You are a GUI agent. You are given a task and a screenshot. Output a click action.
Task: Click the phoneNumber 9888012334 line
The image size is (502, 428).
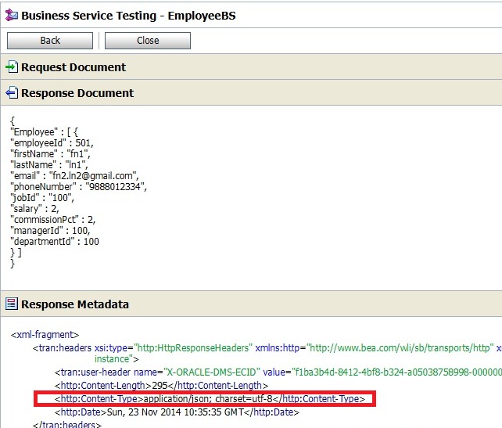78,187
